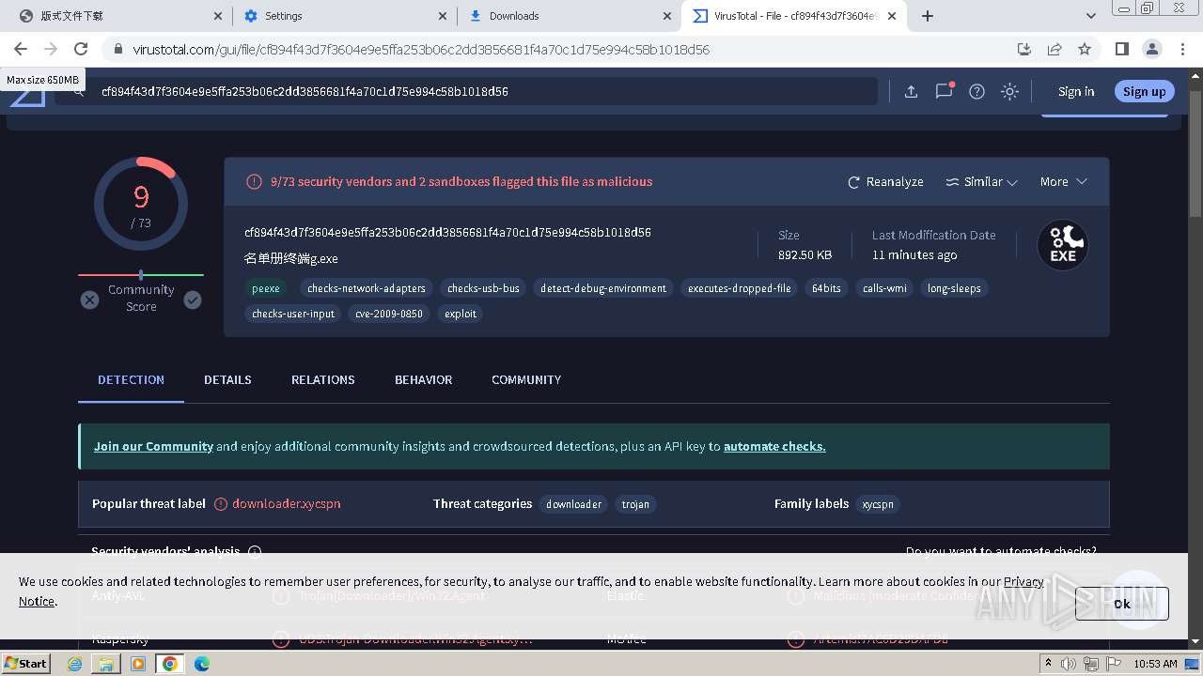This screenshot has height=676, width=1203.
Task: Click the downloader threat category chip
Action: [x=573, y=504]
